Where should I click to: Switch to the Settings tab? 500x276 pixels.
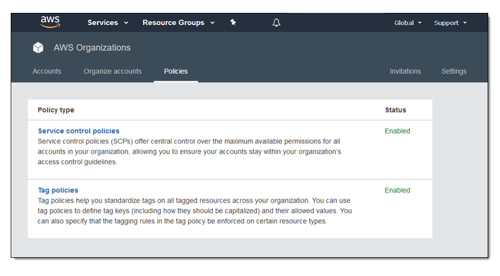[x=454, y=71]
